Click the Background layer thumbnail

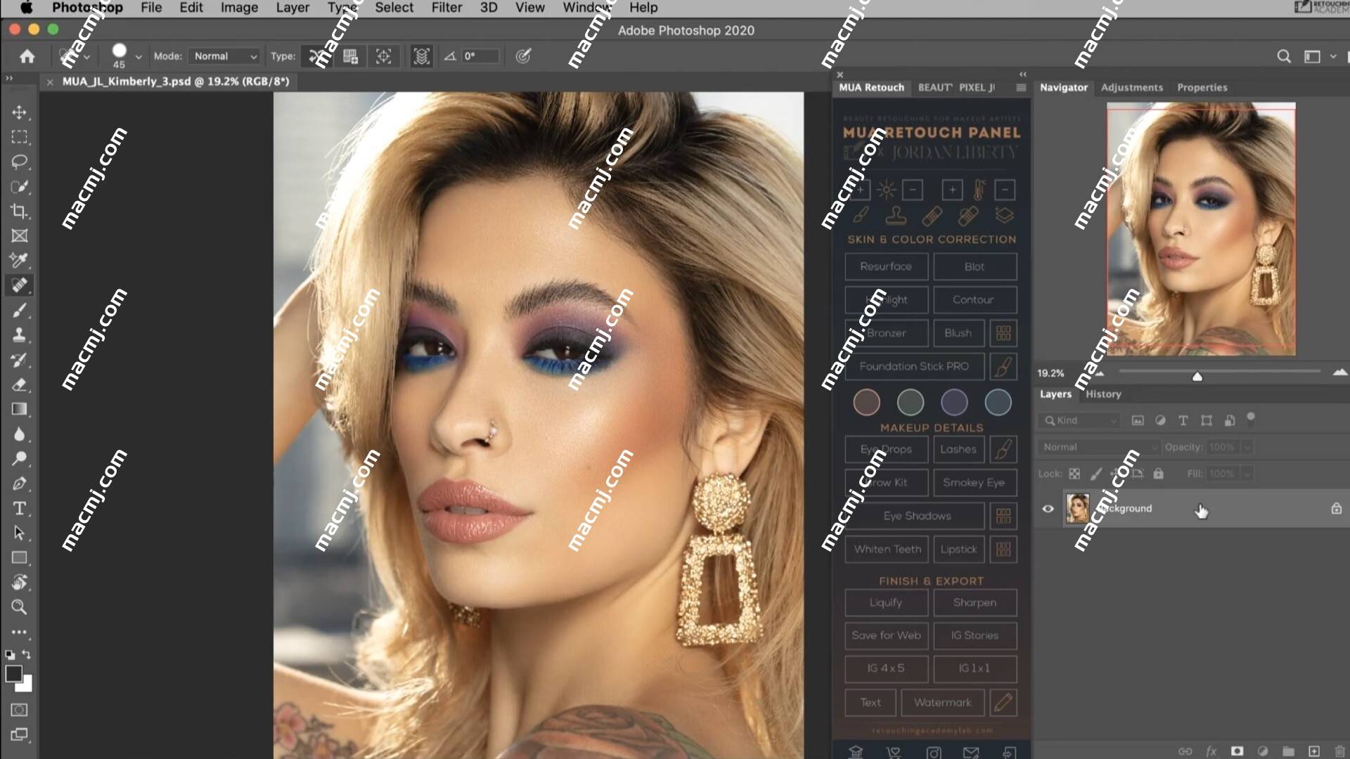1079,507
